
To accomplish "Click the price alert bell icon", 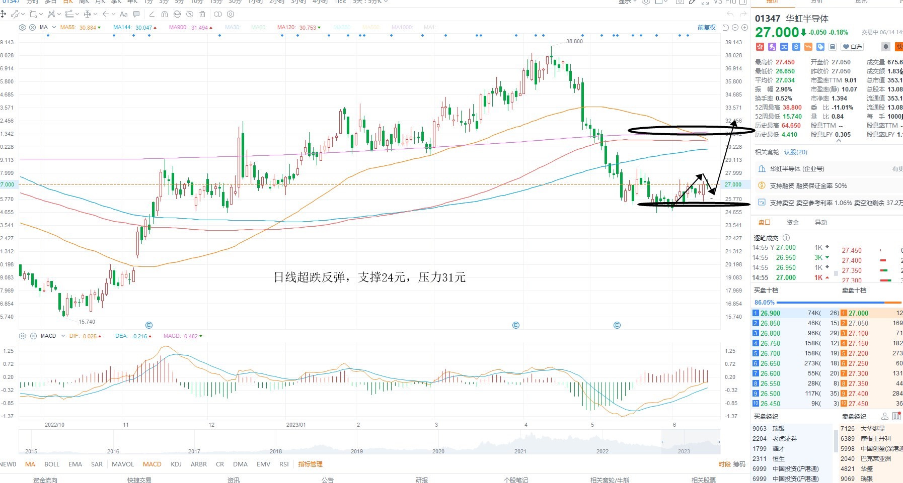I will coord(885,47).
